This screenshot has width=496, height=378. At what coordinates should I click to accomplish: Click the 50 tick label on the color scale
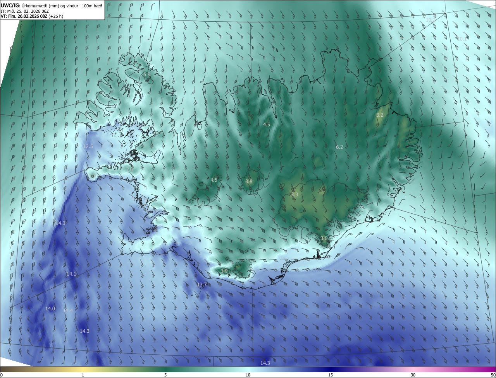pyautogui.click(x=493, y=375)
